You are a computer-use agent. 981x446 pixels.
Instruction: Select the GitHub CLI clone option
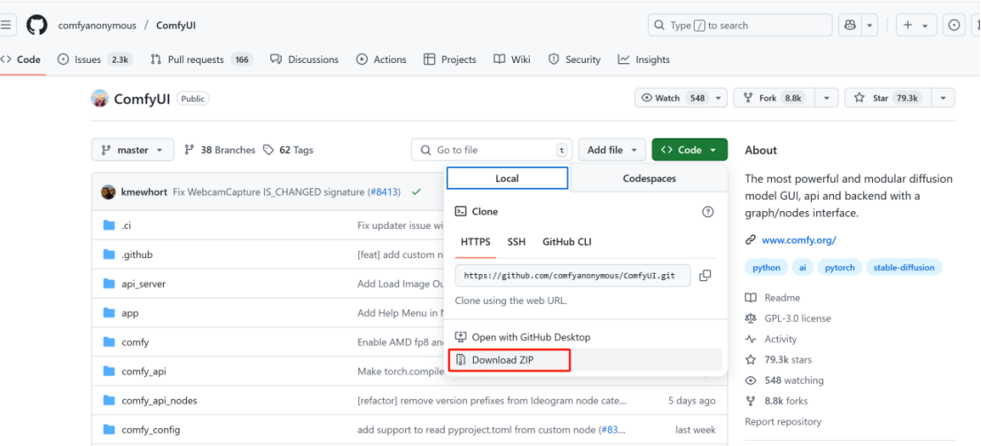567,242
